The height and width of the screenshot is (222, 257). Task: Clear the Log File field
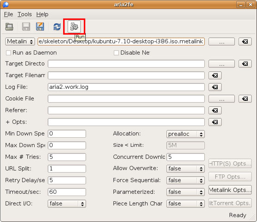[x=215, y=87]
